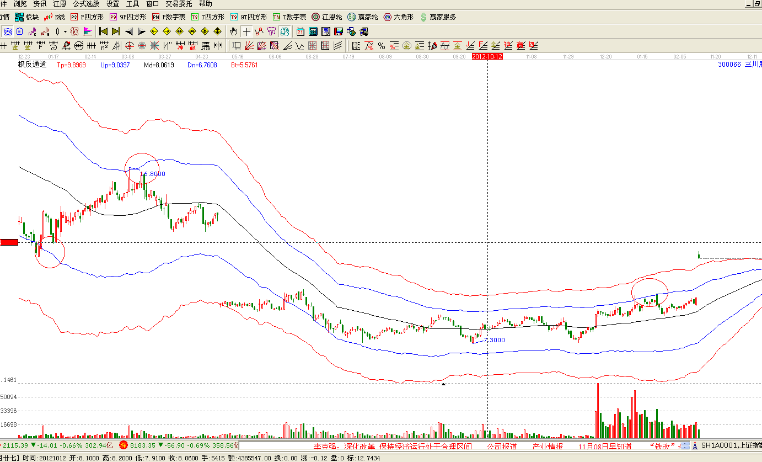Open the 工具 menu
Viewport: 762px width, 462px height.
(132, 3)
